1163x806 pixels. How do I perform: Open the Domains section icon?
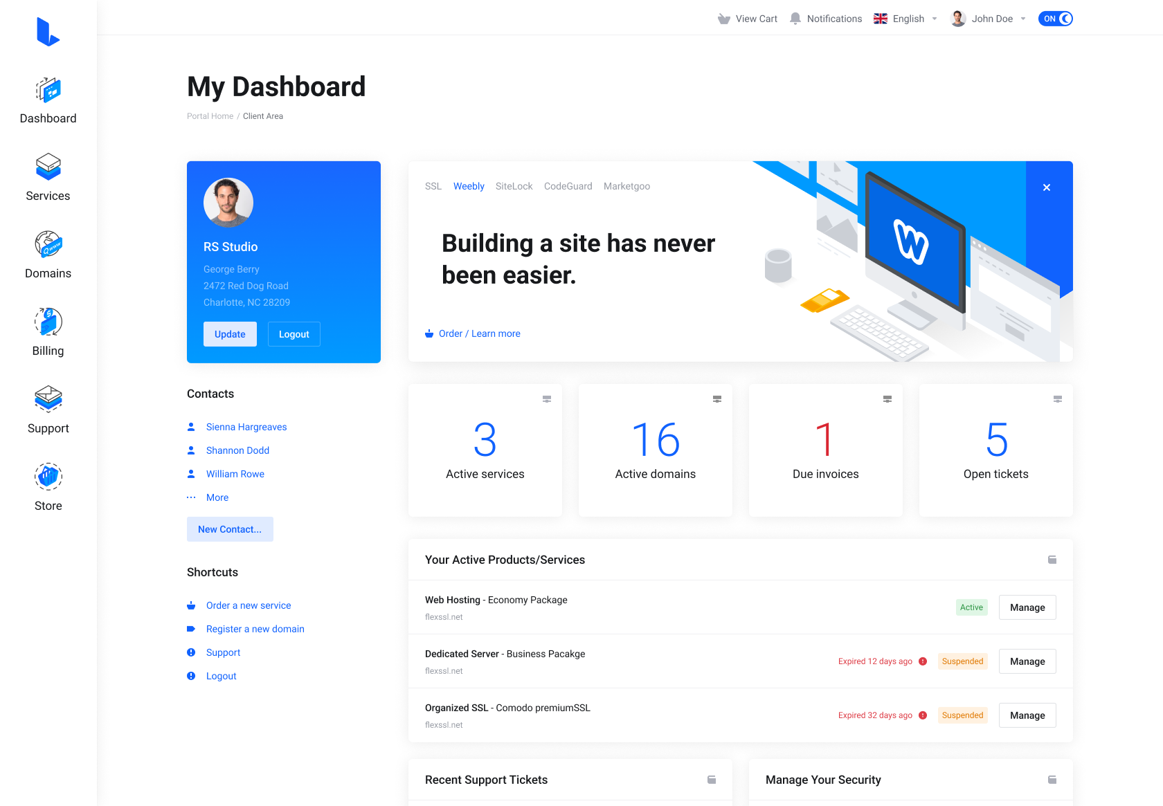coord(48,245)
